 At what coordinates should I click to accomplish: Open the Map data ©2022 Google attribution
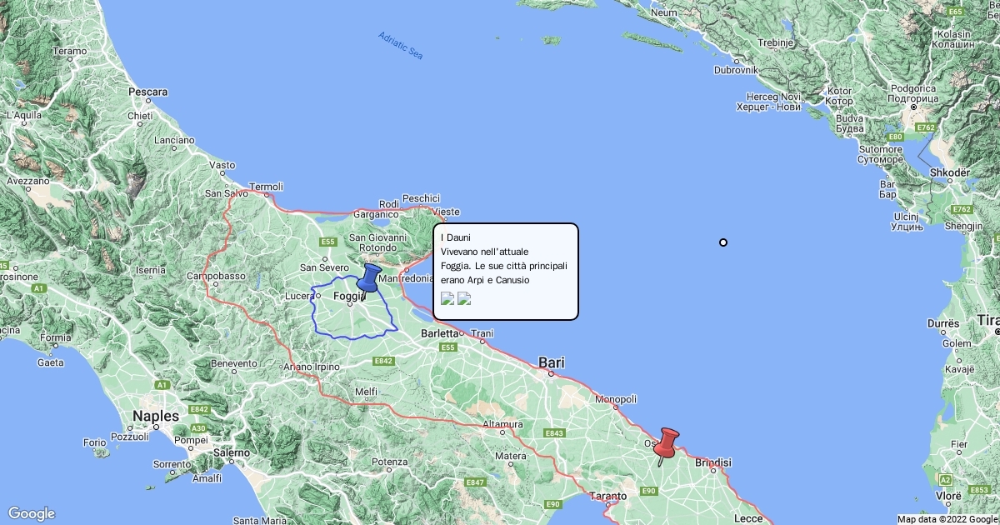point(947,519)
